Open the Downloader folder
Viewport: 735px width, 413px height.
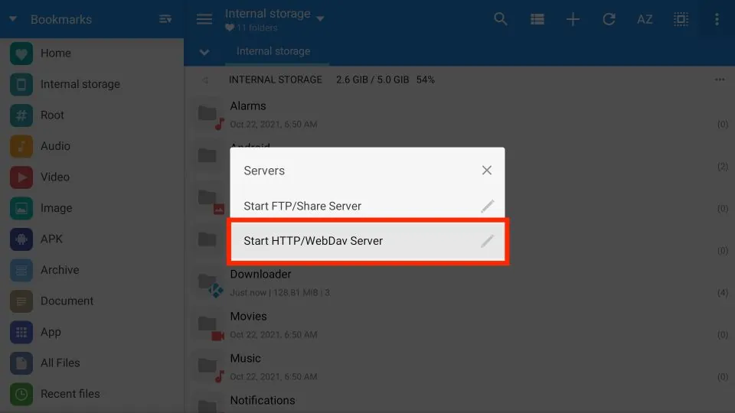click(x=459, y=283)
